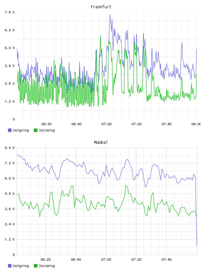Click Frankfurt Outgoing blue legend swatch
This screenshot has width=202, height=271.
coord(10,130)
